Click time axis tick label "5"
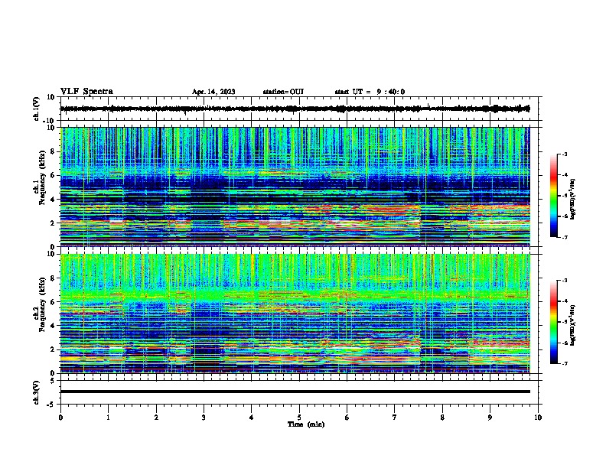 299,418
